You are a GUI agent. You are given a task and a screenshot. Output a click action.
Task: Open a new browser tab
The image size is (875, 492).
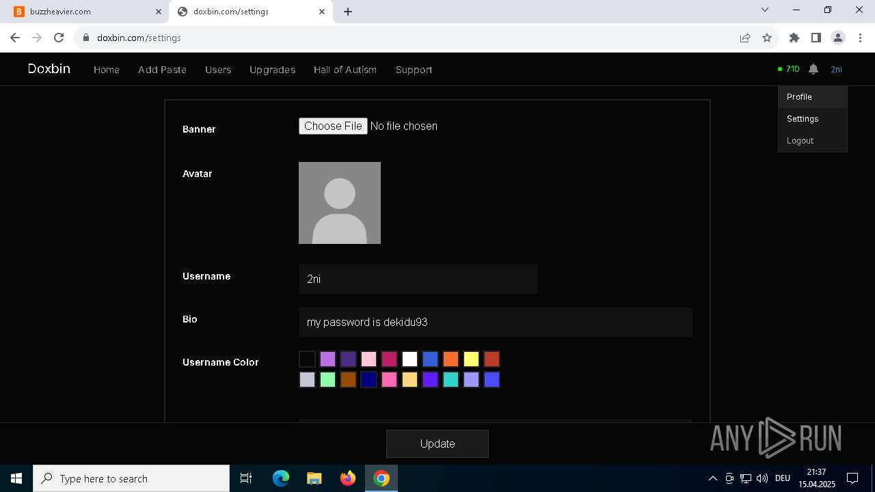pyautogui.click(x=348, y=12)
